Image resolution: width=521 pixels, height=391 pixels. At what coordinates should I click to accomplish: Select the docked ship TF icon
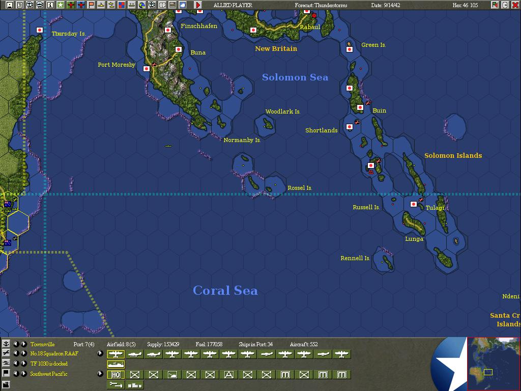click(115, 365)
